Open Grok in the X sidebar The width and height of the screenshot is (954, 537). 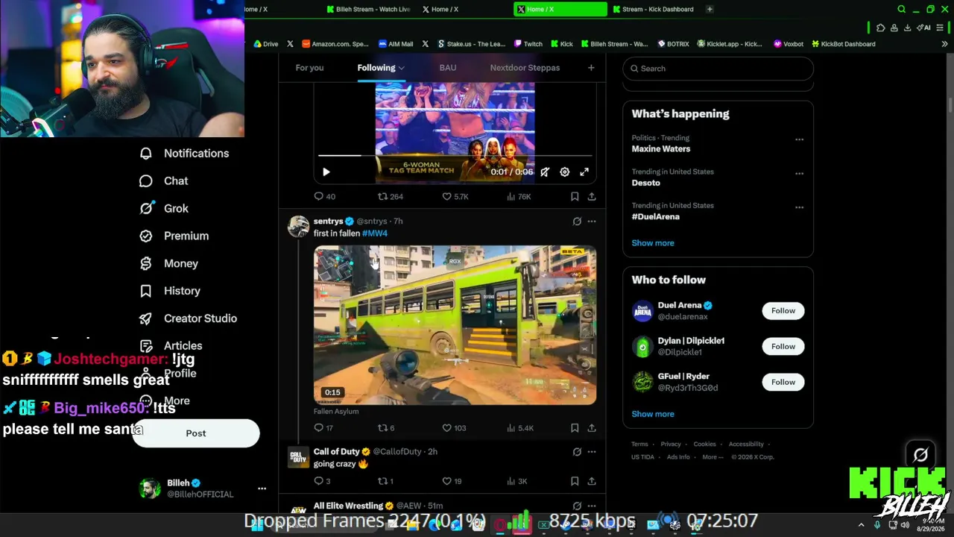pos(164,209)
